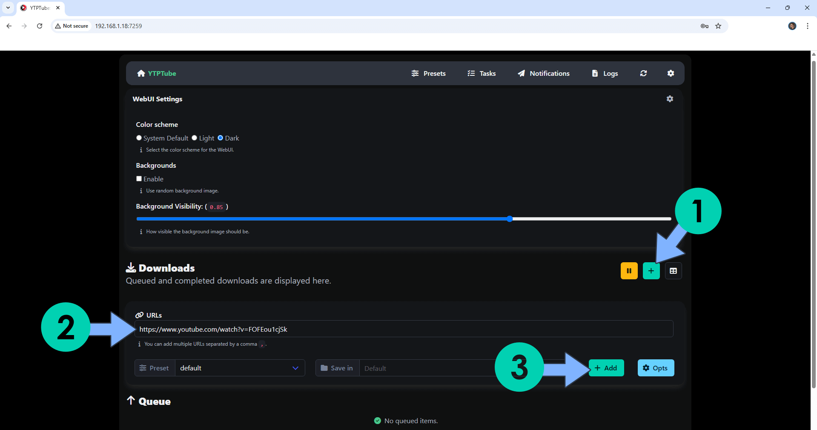Open settings via navbar gear icon

click(671, 73)
